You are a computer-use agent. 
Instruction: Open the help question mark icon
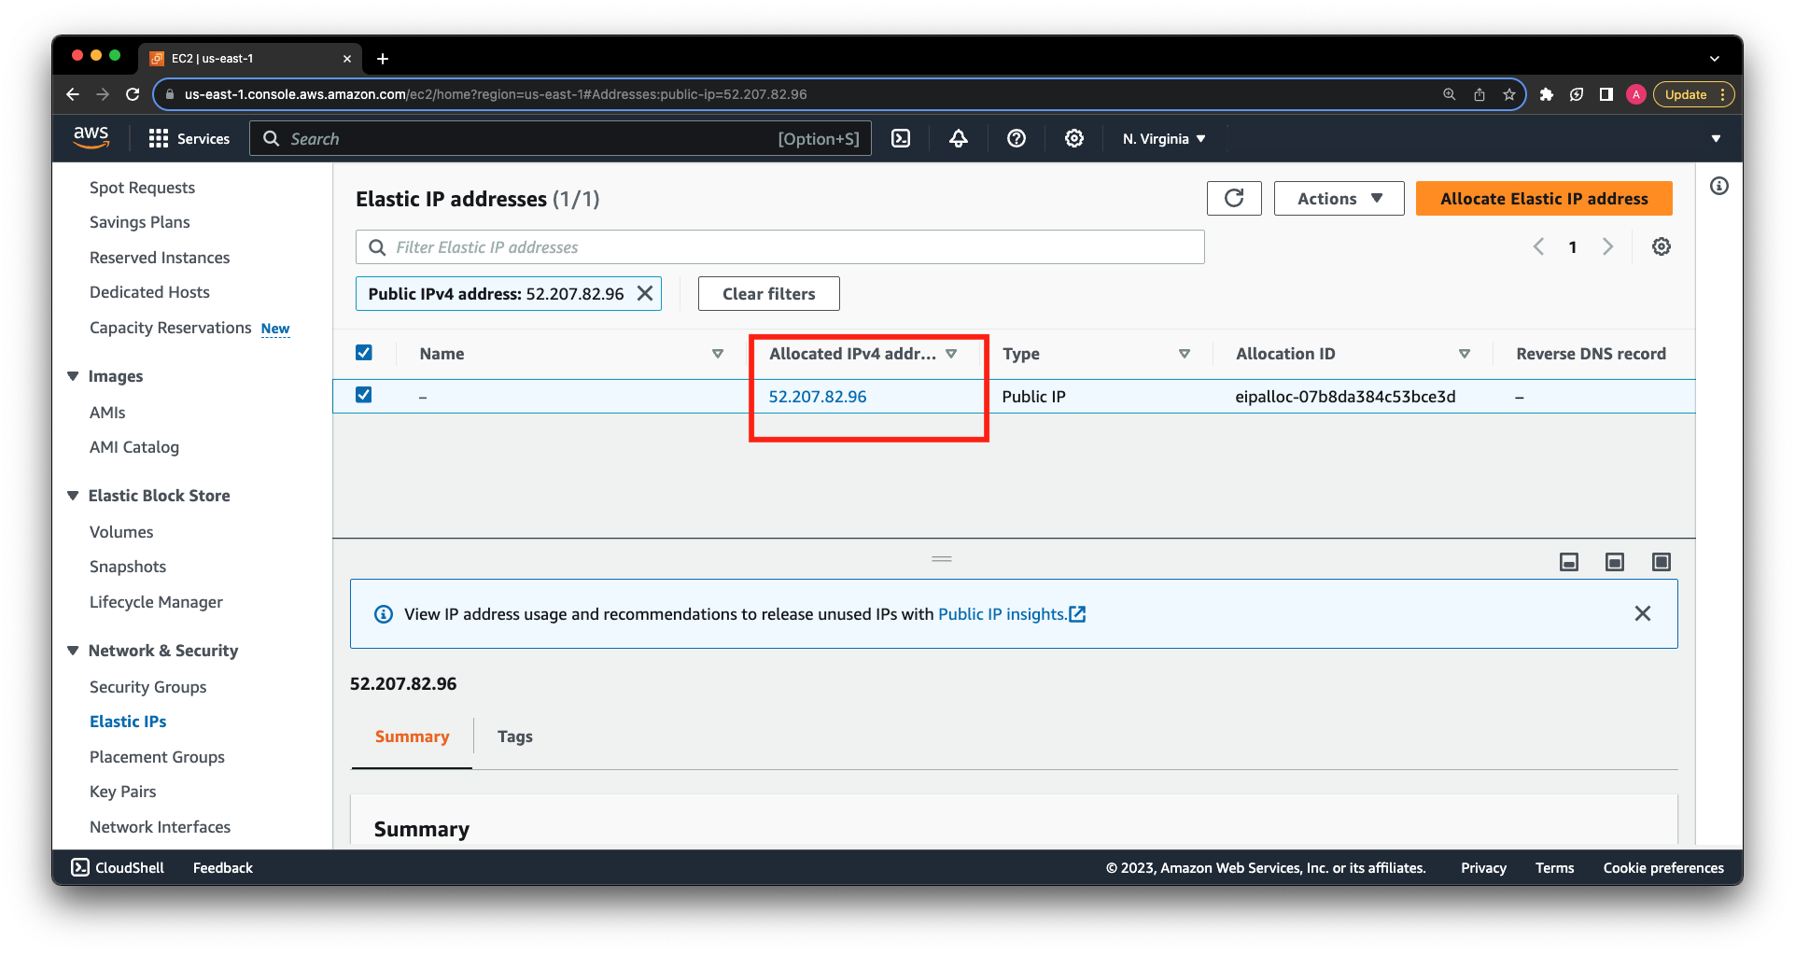tap(1017, 138)
